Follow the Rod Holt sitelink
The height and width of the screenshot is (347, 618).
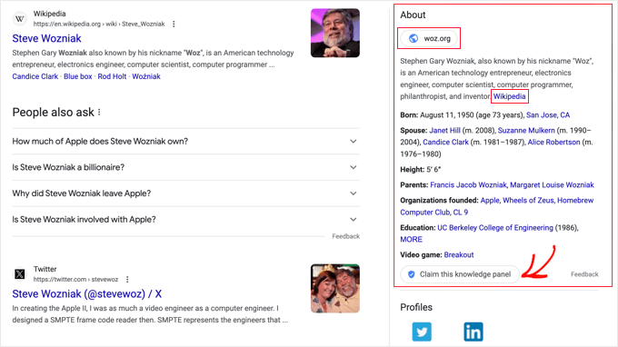112,76
